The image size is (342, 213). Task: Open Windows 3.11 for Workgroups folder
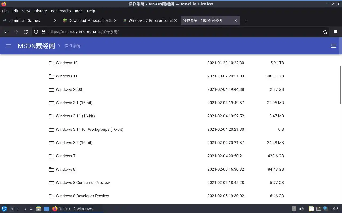(x=90, y=129)
